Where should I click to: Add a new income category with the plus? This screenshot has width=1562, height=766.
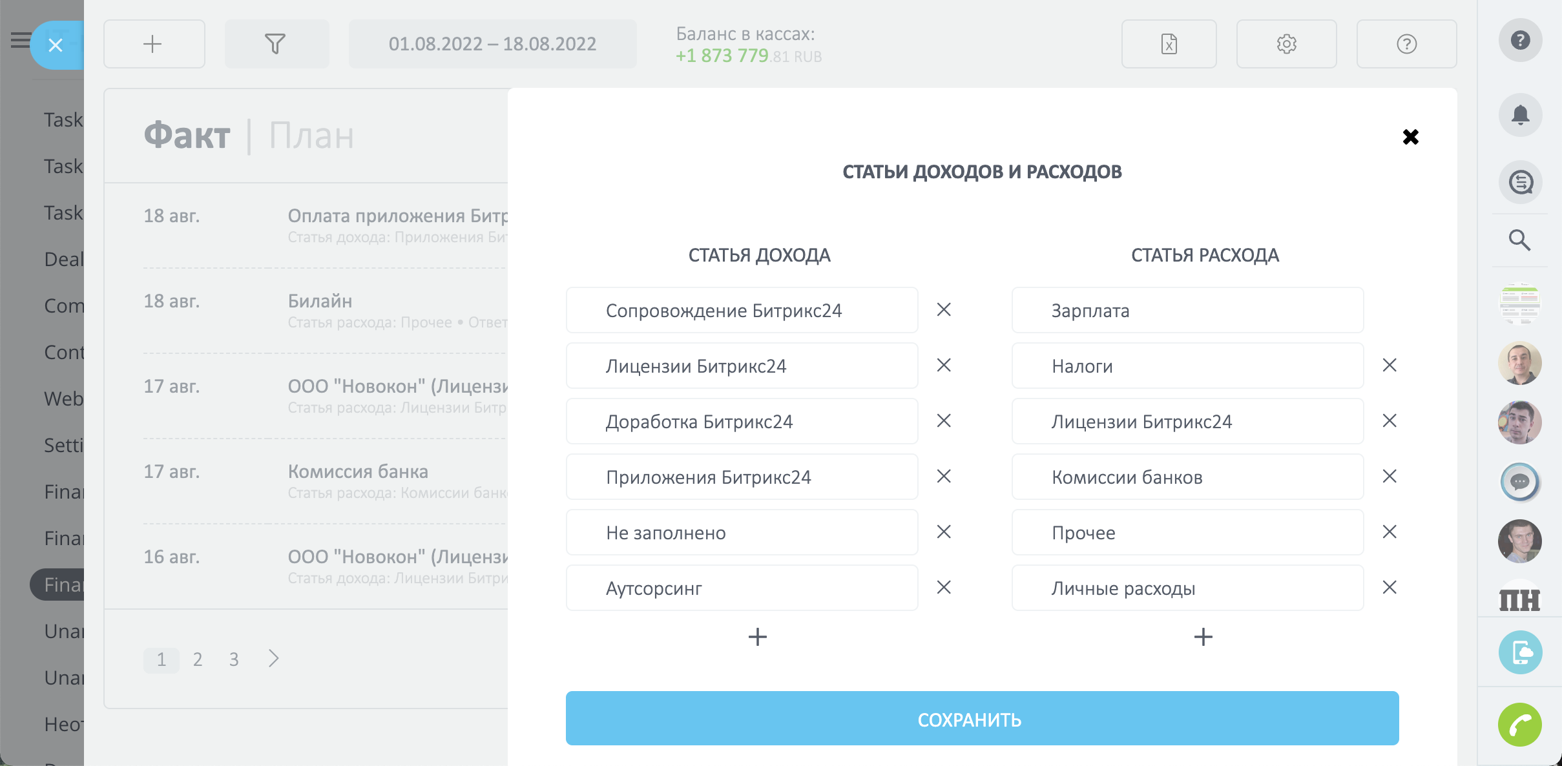tap(757, 637)
